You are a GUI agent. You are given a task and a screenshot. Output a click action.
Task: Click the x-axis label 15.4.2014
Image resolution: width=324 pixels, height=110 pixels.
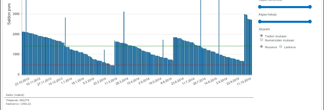click(x=134, y=82)
